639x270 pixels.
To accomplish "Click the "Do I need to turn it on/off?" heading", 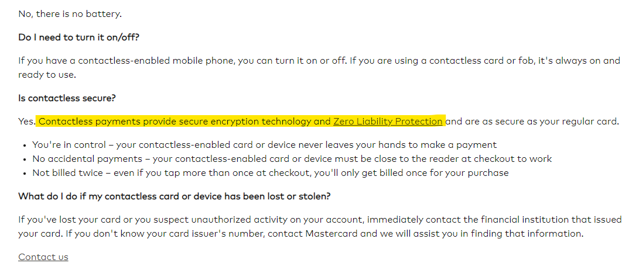I will coord(78,38).
